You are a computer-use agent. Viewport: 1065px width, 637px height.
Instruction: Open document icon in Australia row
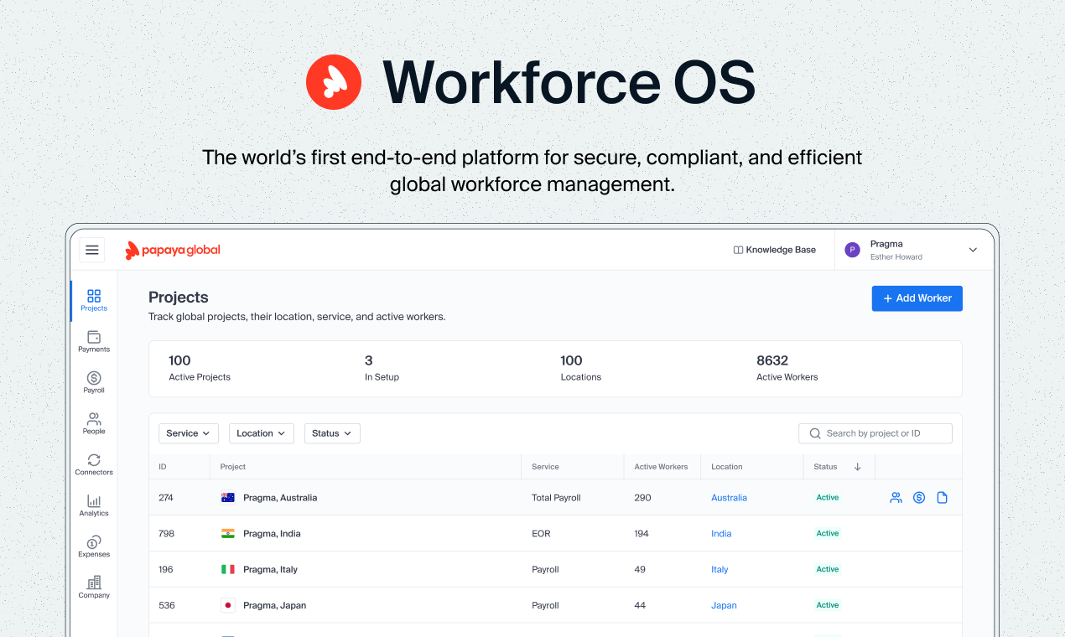[942, 498]
